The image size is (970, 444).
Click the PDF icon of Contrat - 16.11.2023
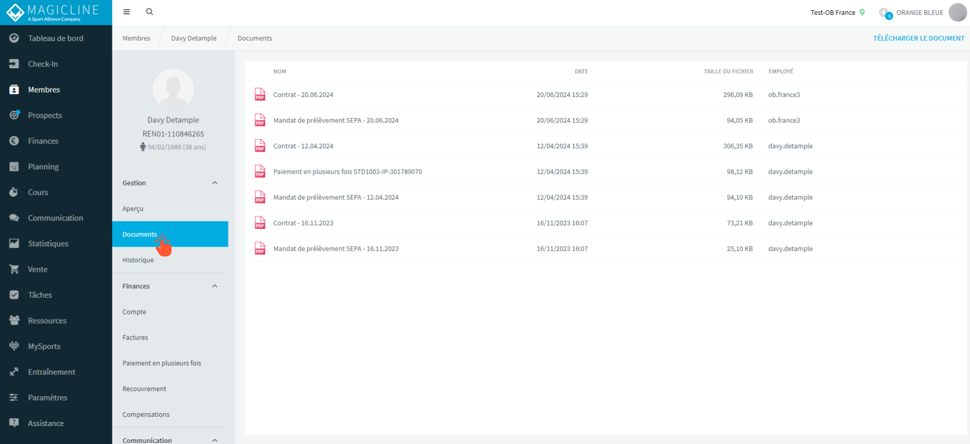(260, 223)
